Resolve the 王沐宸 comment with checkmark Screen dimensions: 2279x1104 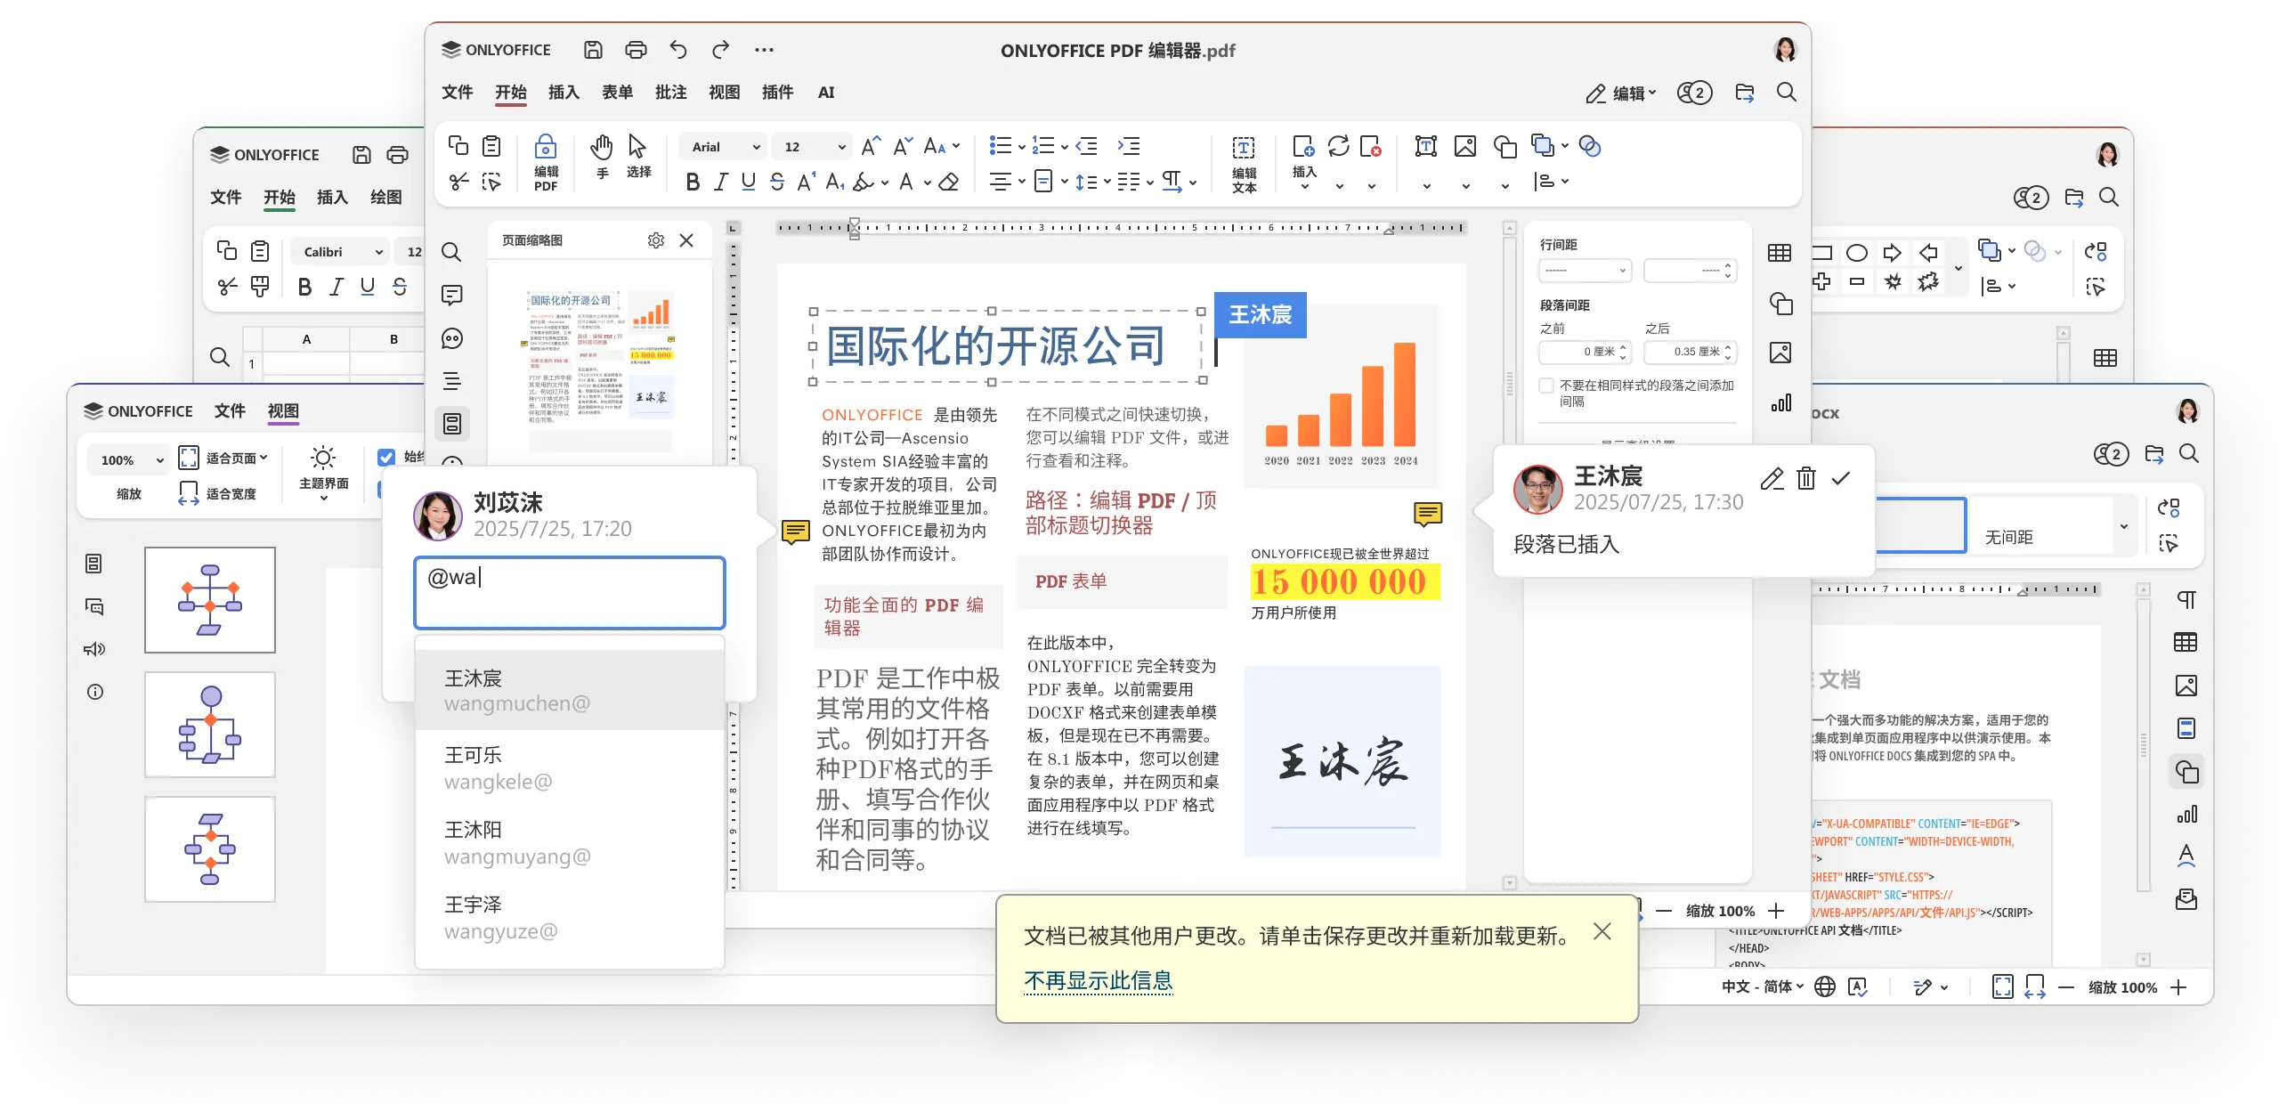click(x=1841, y=479)
